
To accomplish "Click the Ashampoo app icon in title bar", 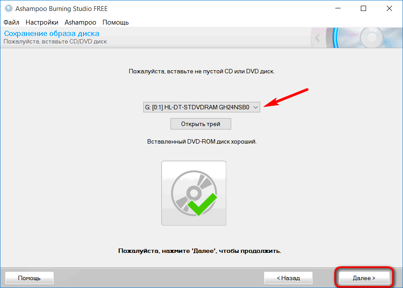I will pyautogui.click(x=8, y=8).
